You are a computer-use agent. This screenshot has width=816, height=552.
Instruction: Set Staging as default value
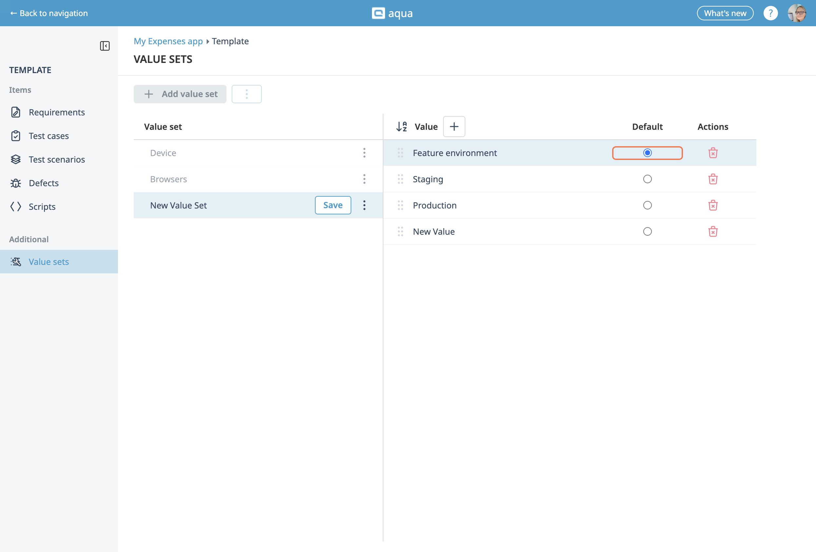pyautogui.click(x=647, y=179)
